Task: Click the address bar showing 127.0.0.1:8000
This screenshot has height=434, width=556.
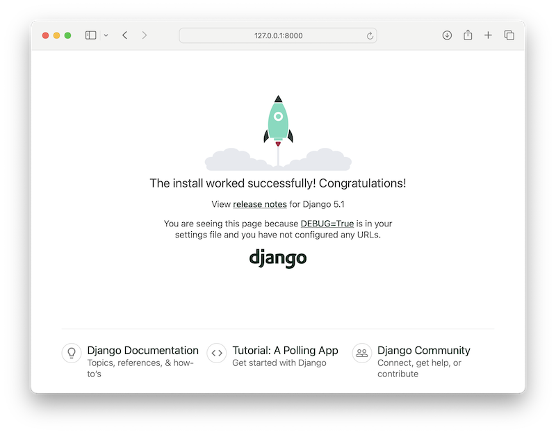Action: (x=278, y=35)
